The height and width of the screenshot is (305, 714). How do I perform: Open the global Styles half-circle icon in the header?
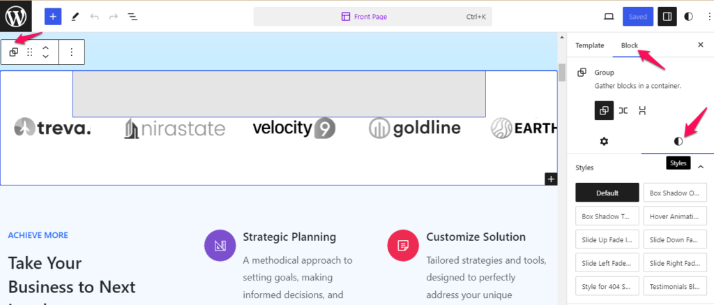[x=688, y=17]
